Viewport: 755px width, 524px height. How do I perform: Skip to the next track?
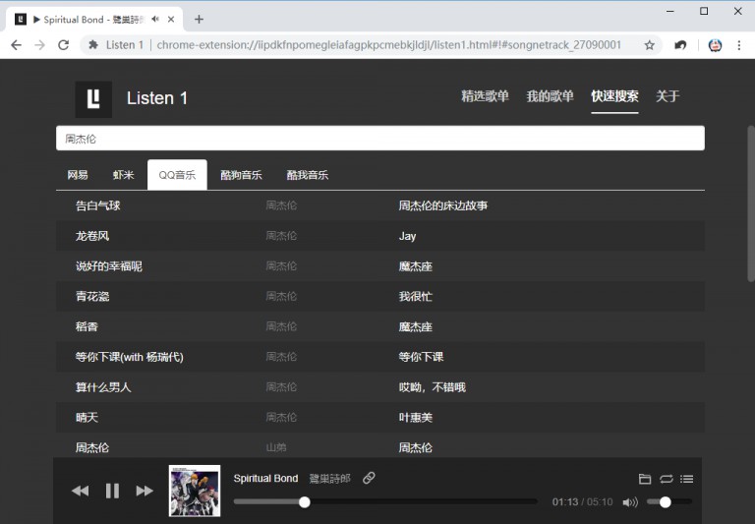(145, 491)
